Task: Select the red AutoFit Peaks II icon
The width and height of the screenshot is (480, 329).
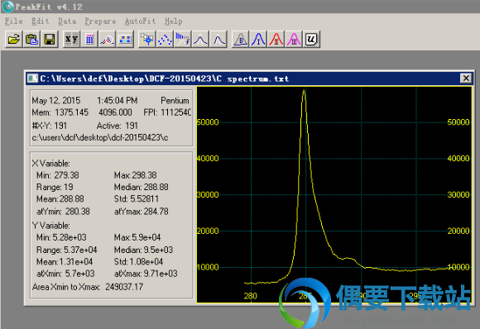Action: (x=276, y=39)
